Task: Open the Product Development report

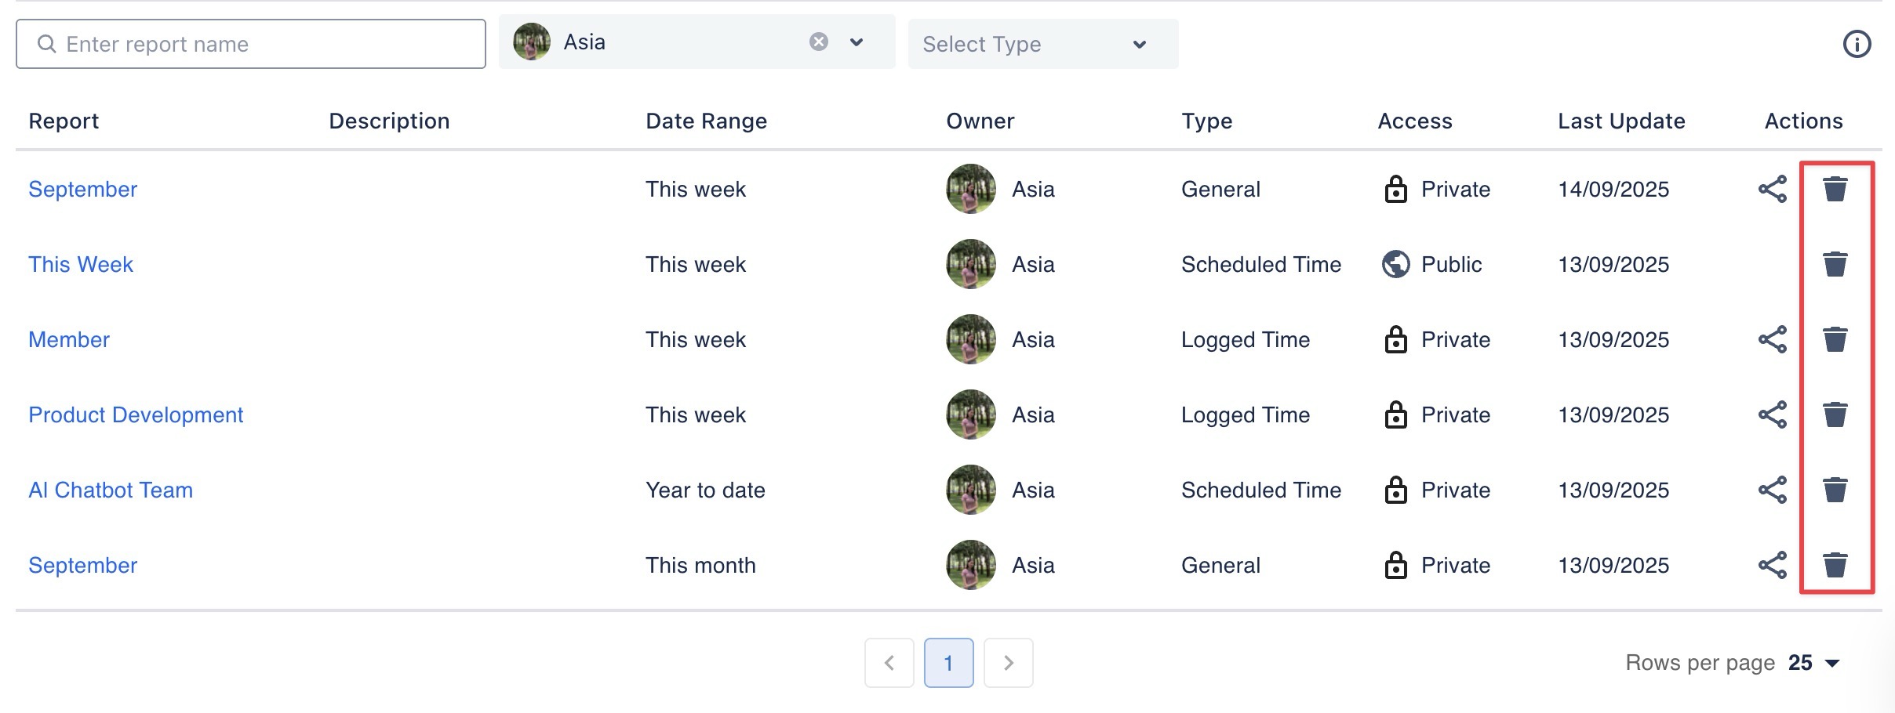Action: tap(136, 414)
